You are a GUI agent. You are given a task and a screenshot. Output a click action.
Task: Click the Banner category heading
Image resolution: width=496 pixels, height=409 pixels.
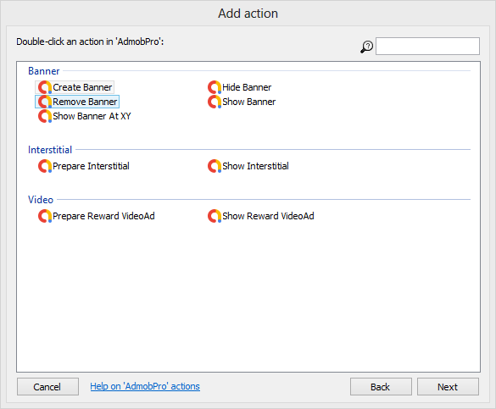(43, 71)
